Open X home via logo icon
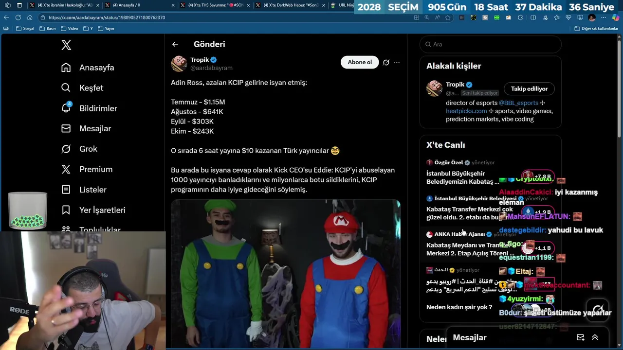Viewport: 623px width, 350px height. (x=66, y=45)
